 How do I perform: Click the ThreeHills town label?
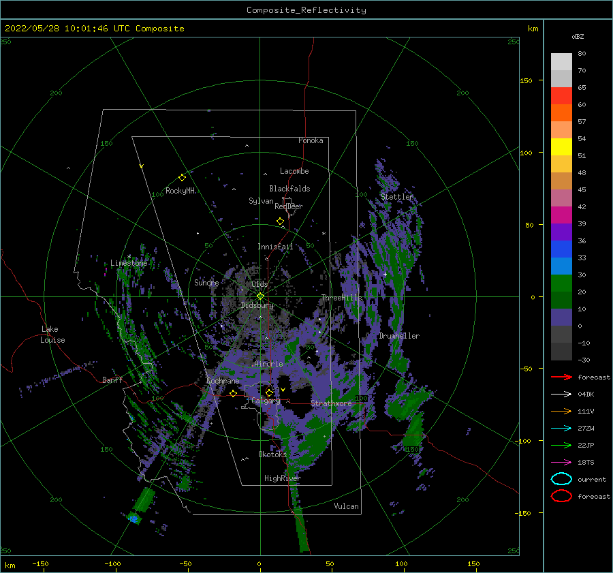[x=342, y=298]
